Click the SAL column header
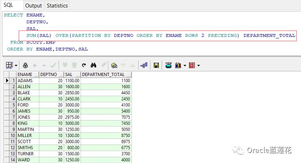301x163 pixels. (x=72, y=75)
